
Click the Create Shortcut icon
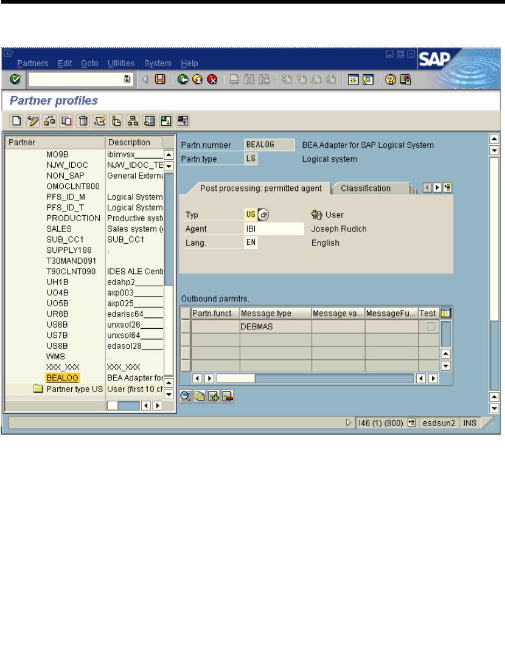(367, 79)
